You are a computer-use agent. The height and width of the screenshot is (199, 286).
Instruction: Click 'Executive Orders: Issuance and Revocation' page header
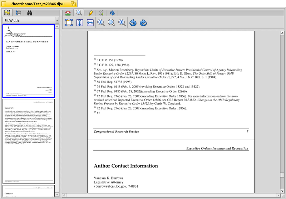click(217, 148)
